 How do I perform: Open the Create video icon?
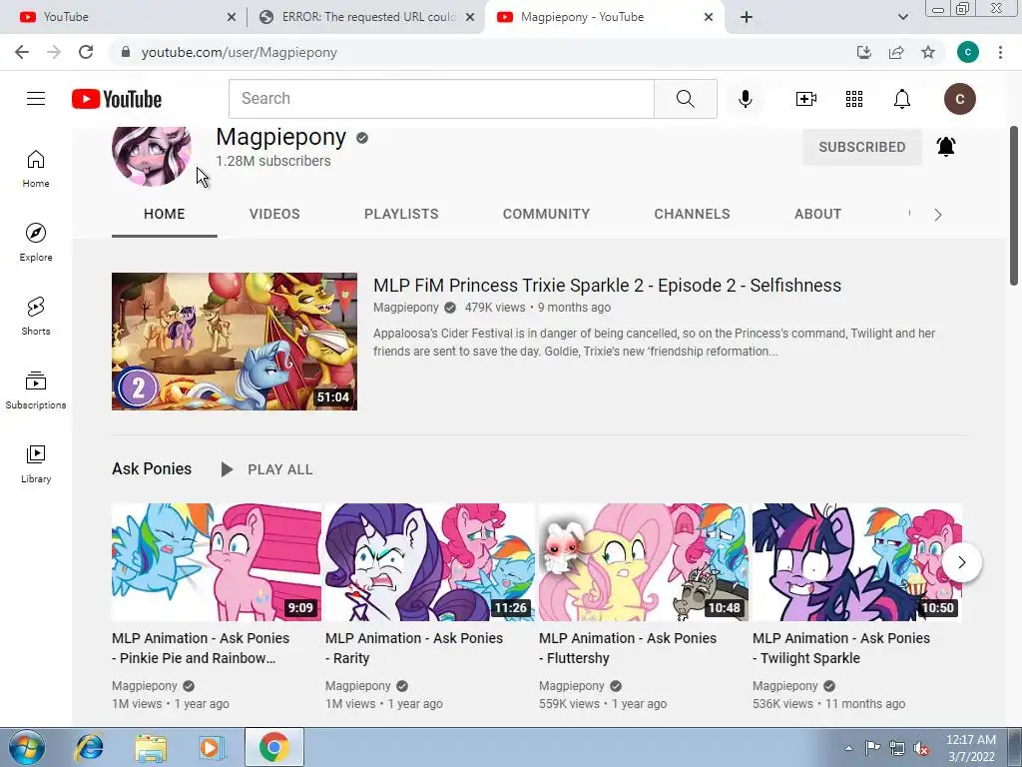[x=806, y=99]
